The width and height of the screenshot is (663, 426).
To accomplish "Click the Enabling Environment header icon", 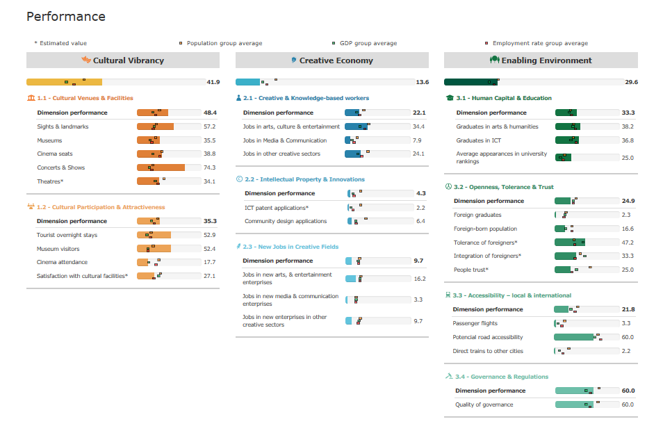I will click(494, 60).
